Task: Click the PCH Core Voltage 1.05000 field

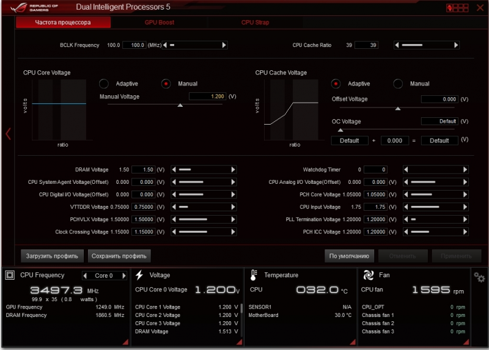Action: (375, 194)
